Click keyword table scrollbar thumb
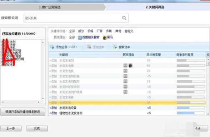 click(208, 63)
